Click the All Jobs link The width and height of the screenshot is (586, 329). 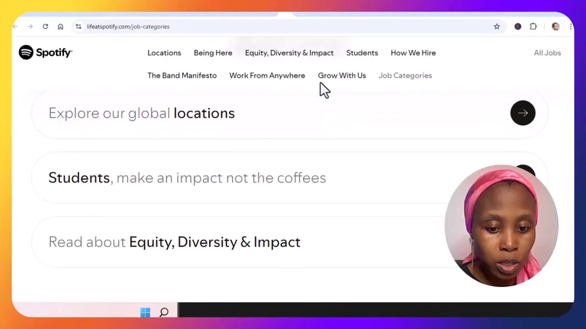(x=548, y=53)
